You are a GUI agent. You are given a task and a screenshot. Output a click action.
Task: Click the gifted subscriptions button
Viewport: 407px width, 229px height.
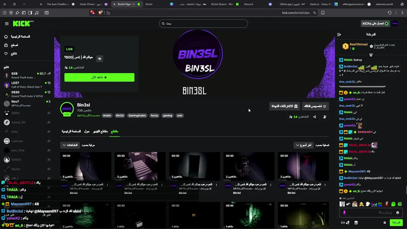pyautogui.click(x=285, y=106)
